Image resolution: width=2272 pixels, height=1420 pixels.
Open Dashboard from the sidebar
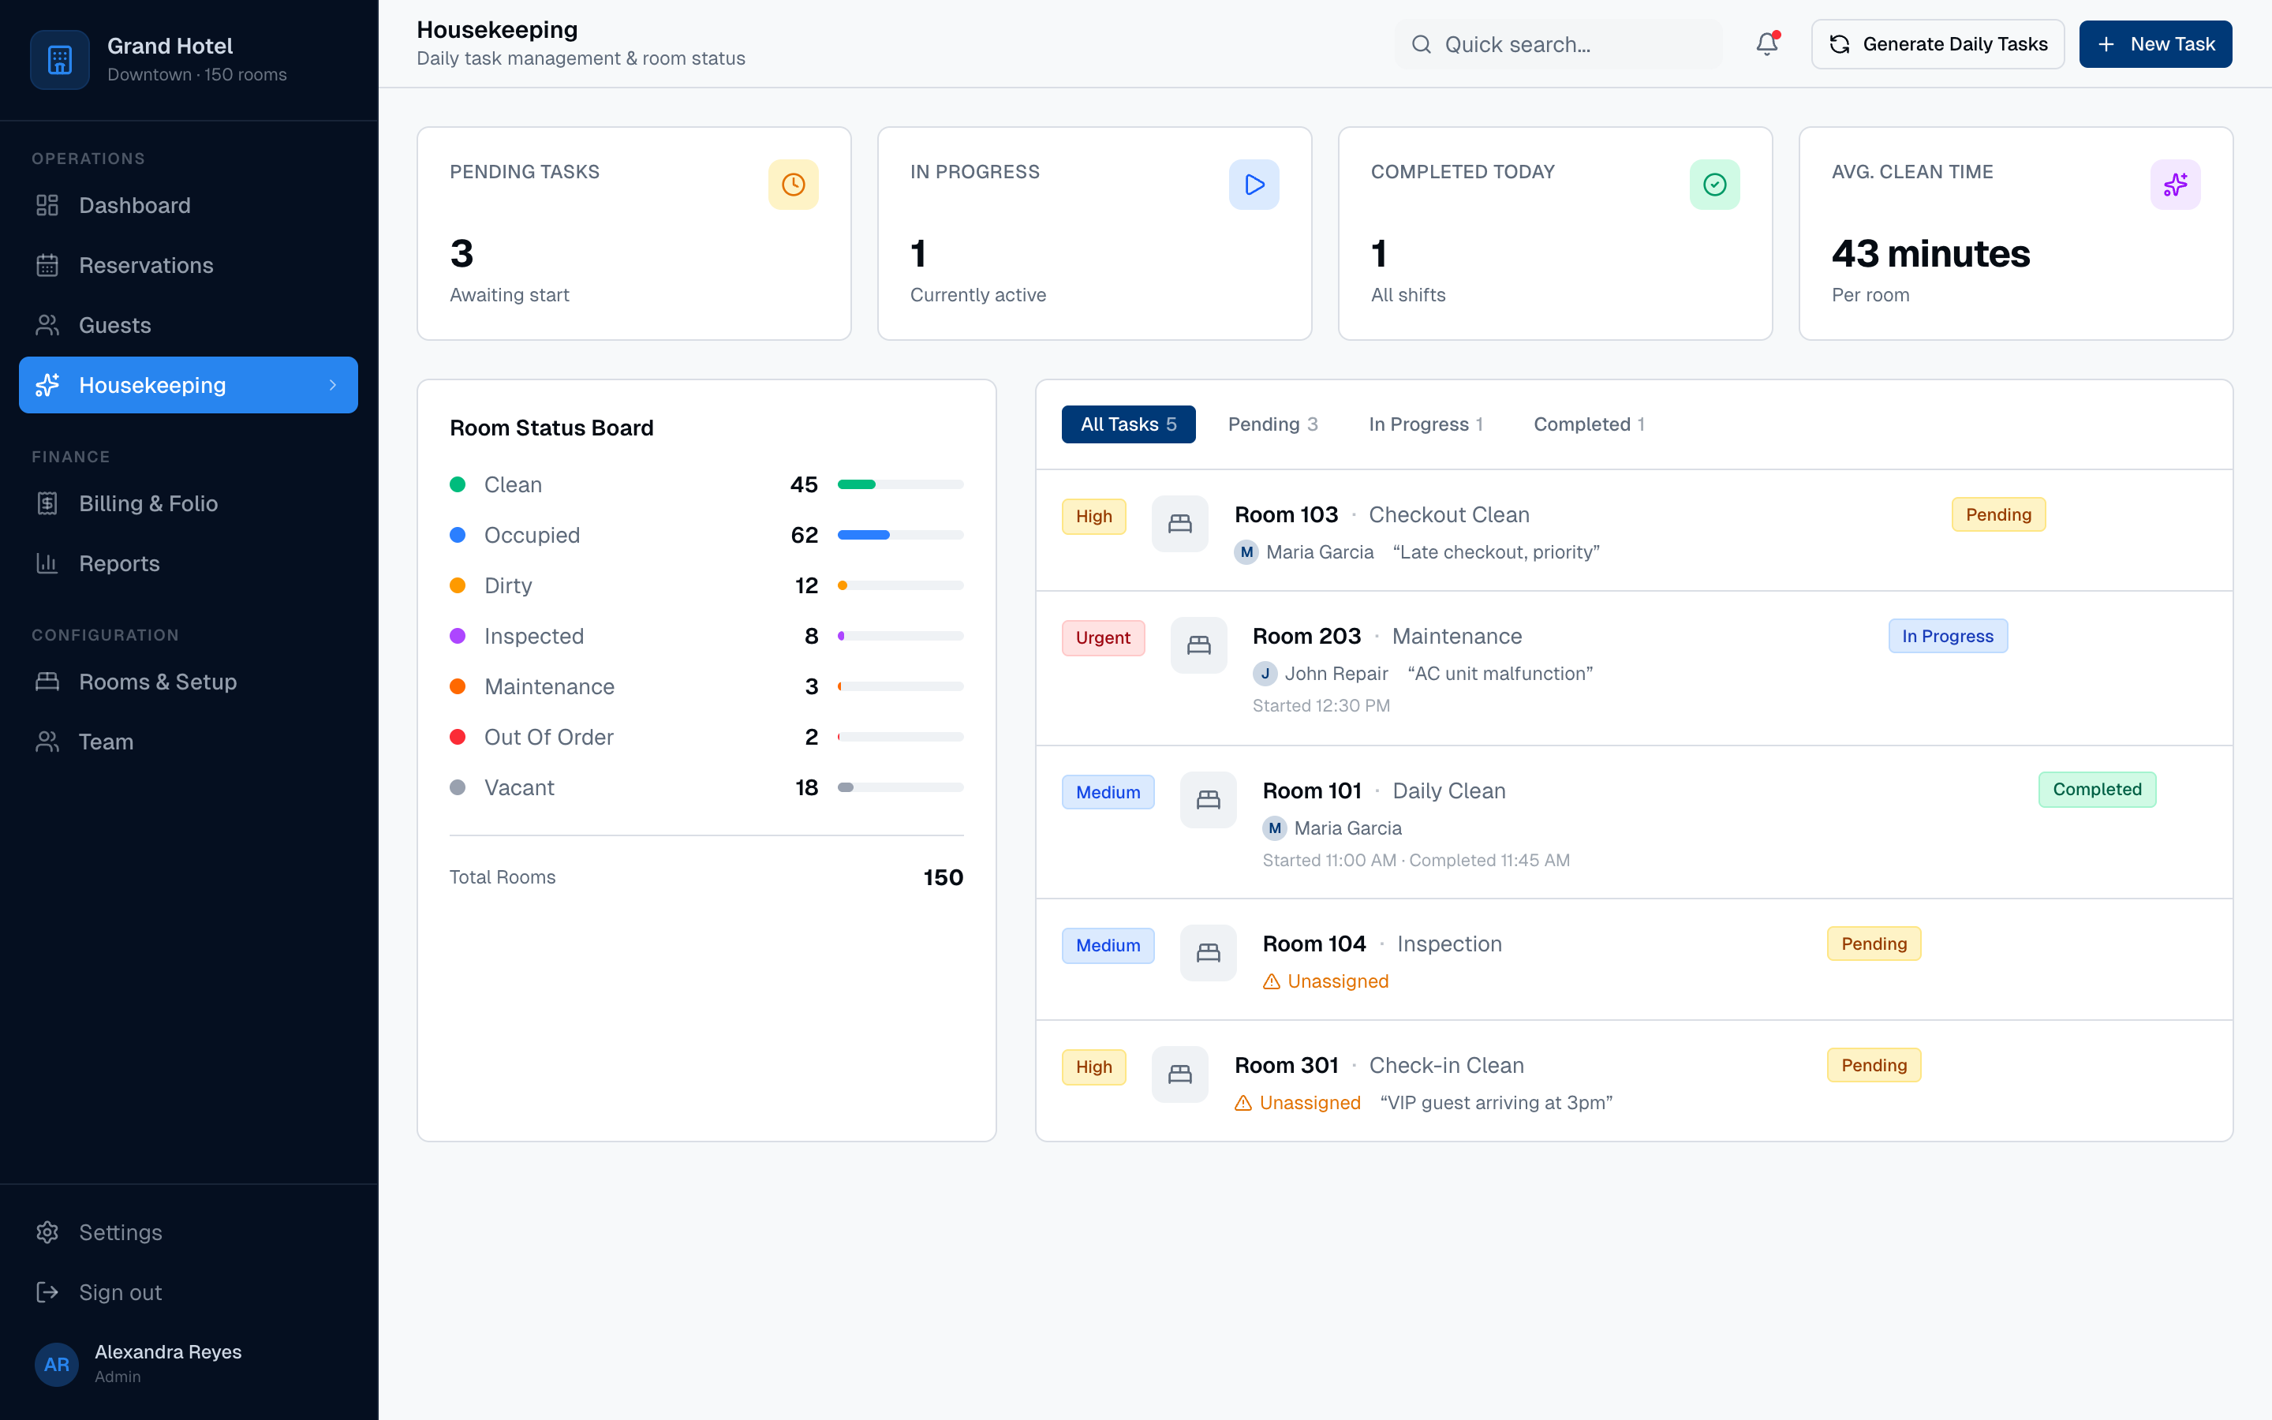188,205
